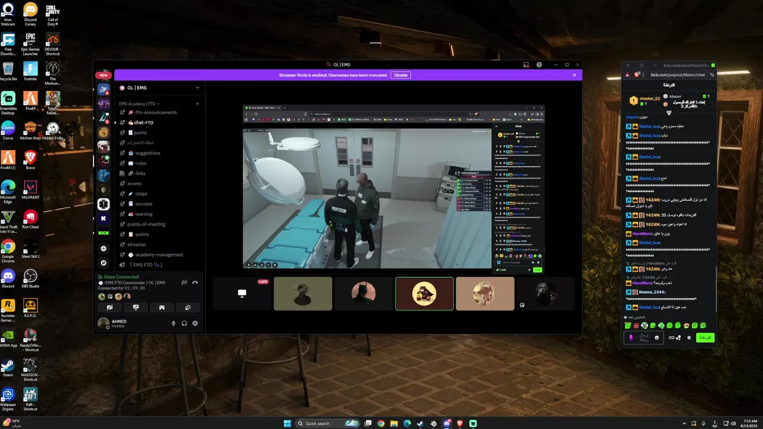Open the Riot Client desktop icon
The height and width of the screenshot is (429, 763).
coord(30,220)
